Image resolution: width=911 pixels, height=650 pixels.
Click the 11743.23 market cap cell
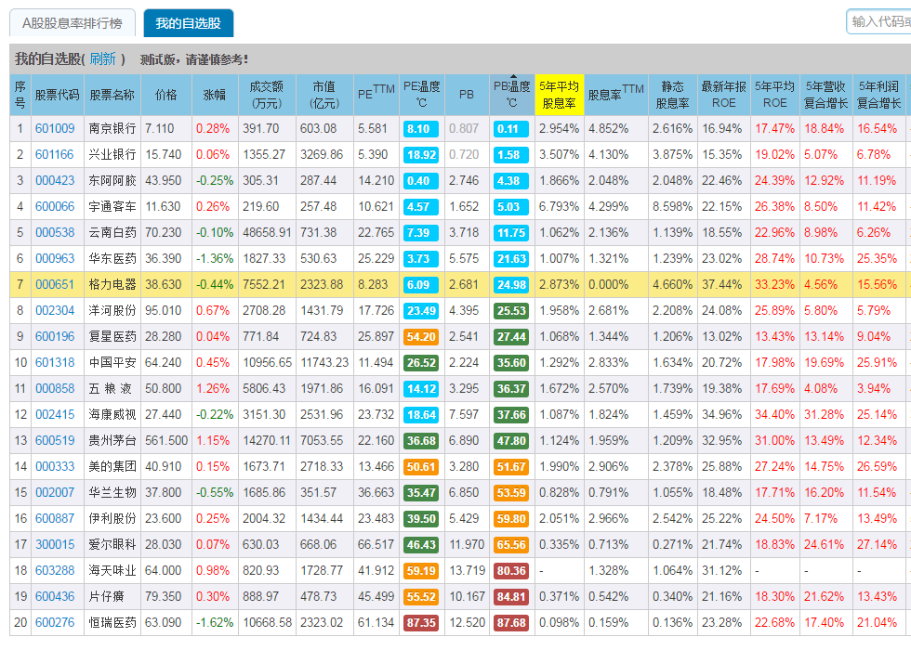324,363
